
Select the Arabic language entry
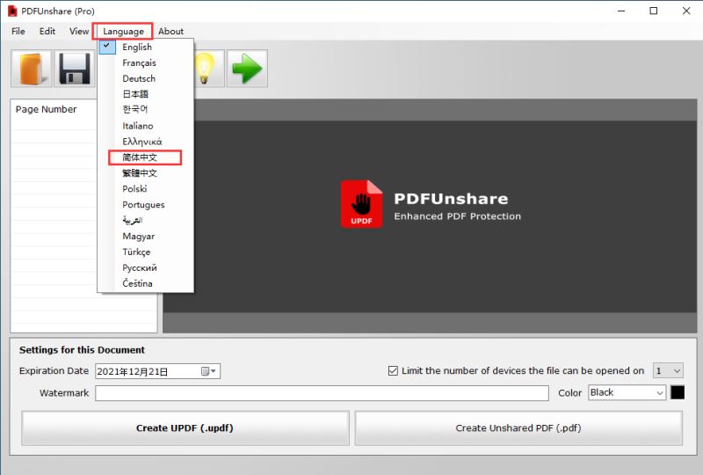146,221
